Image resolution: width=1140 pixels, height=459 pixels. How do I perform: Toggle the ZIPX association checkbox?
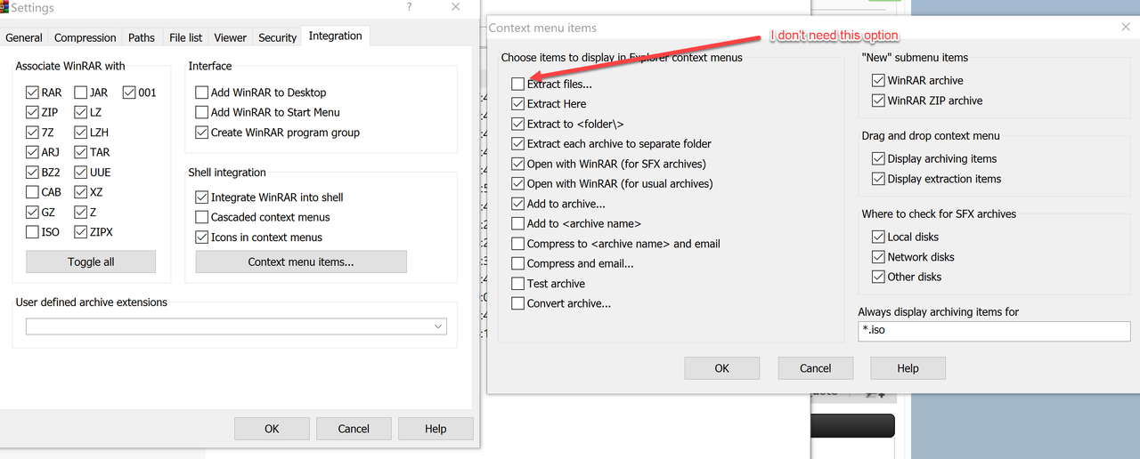[81, 232]
